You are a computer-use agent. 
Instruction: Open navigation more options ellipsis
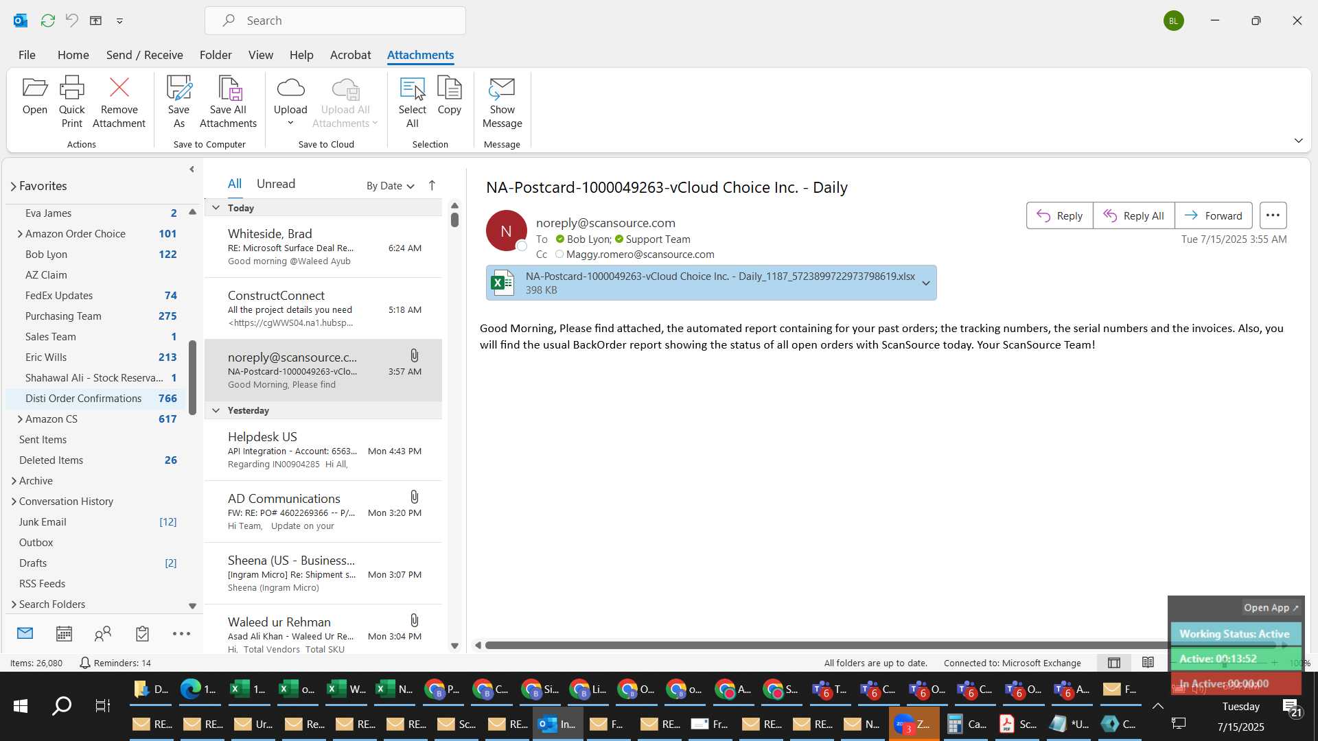click(181, 633)
